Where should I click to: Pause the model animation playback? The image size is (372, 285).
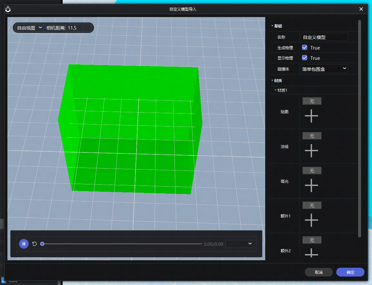pos(24,244)
